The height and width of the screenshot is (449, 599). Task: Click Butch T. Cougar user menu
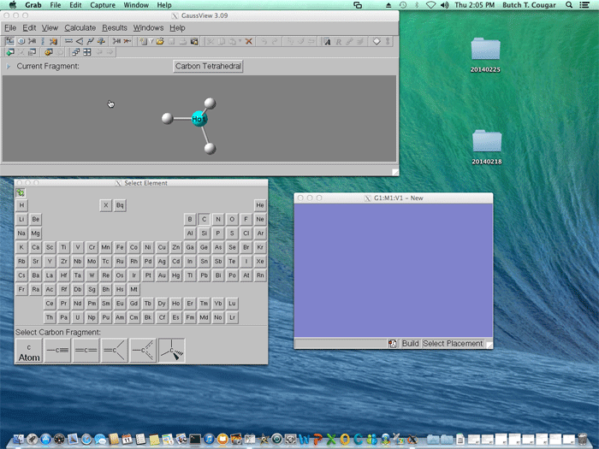click(x=529, y=5)
